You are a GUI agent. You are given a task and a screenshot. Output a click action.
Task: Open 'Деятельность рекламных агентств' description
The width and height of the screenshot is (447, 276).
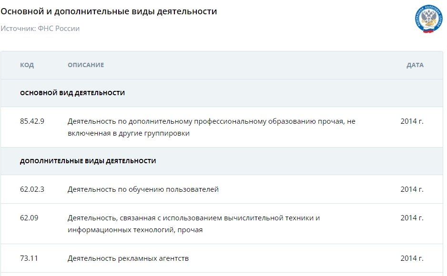click(x=128, y=258)
